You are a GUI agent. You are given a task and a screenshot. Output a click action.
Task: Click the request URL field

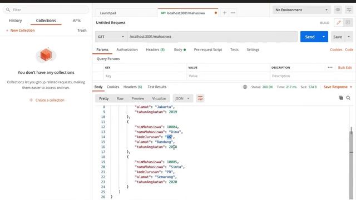212,37
